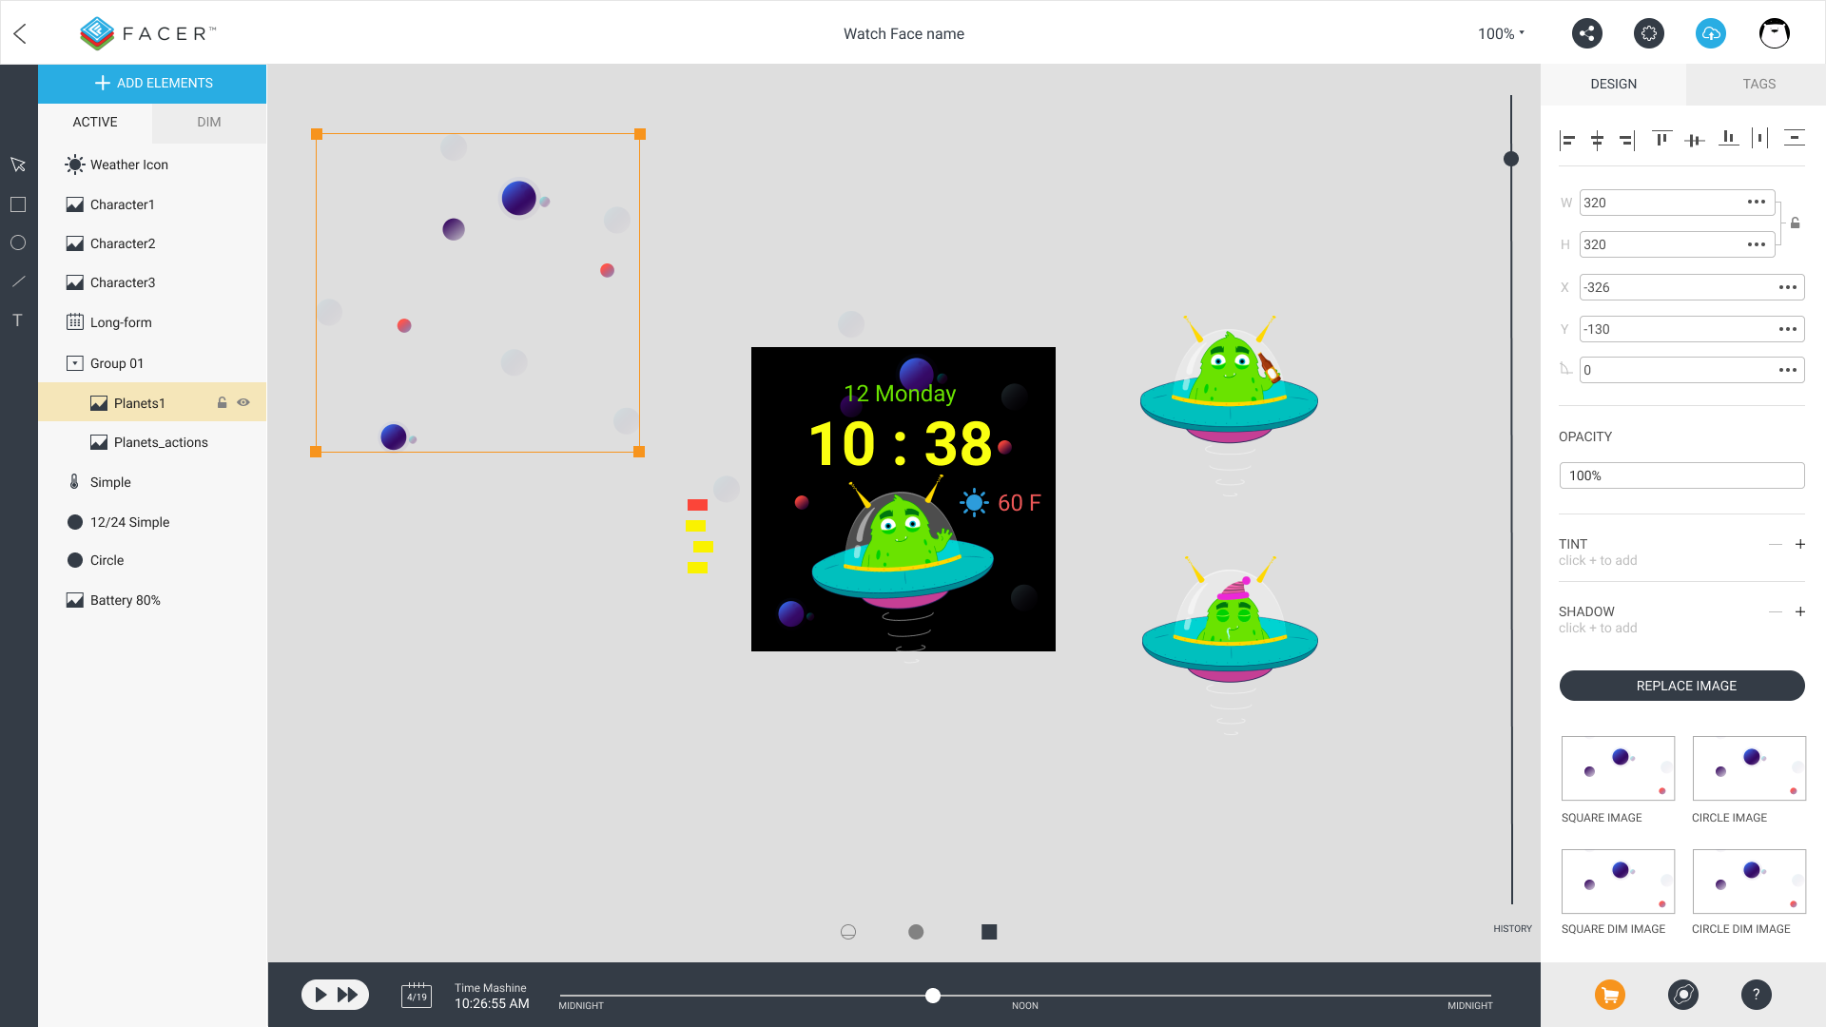Click the share/publish icon in top bar
Image resolution: width=1826 pixels, height=1027 pixels.
point(1586,34)
